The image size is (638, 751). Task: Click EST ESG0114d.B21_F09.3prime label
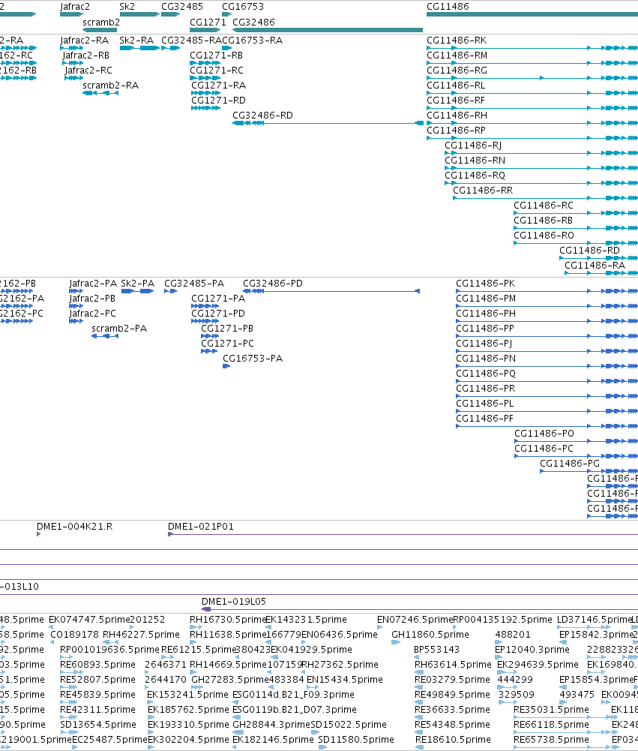[x=293, y=695]
